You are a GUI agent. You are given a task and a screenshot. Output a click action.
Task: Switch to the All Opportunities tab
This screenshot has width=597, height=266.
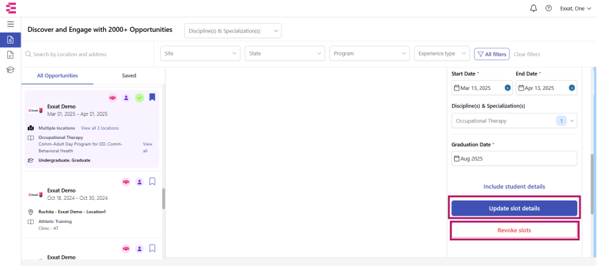58,75
